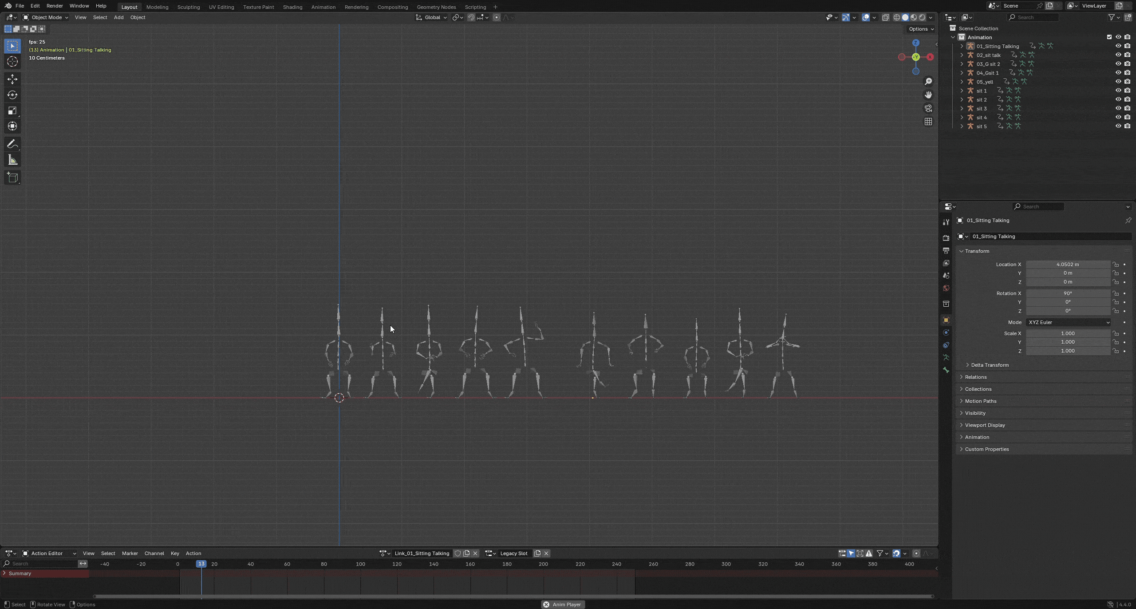Screen dimensions: 1136x609
Task: Select the Cursor tool in toolbar
Action: 12,62
